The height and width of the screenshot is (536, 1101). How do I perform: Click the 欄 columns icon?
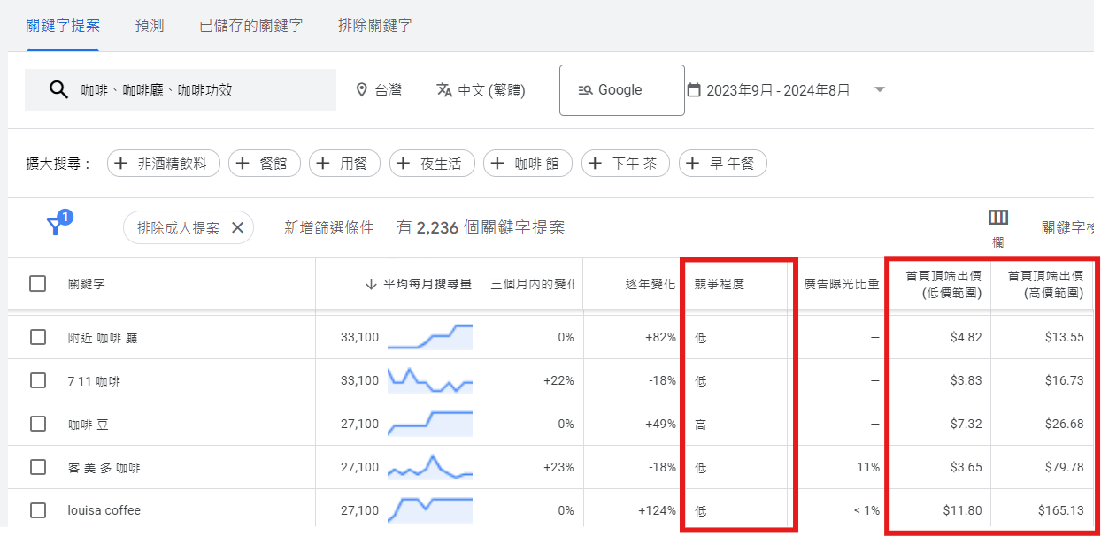click(998, 215)
